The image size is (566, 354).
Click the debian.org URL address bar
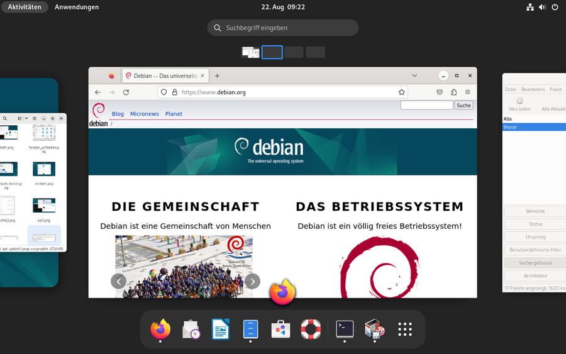pos(282,92)
